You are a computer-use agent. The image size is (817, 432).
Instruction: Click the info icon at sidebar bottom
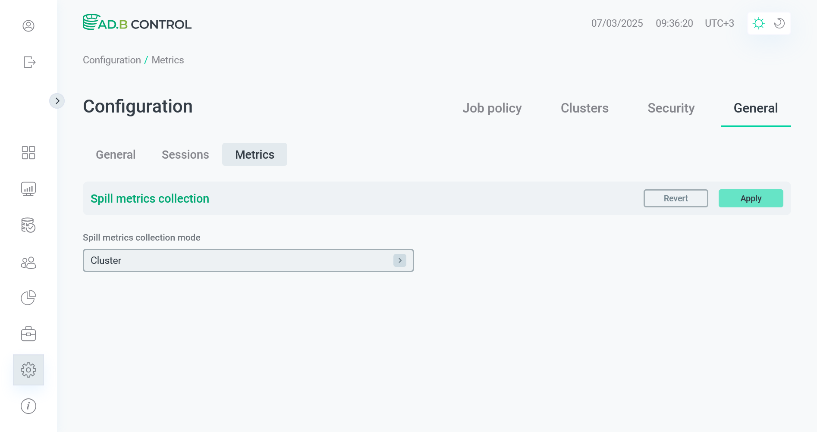(x=28, y=406)
